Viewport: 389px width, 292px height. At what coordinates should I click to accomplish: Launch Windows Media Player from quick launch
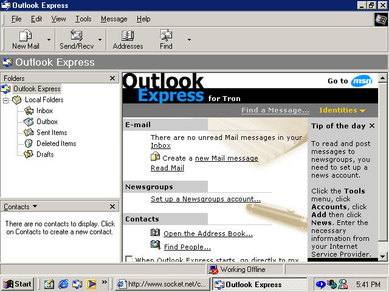pyautogui.click(x=91, y=284)
